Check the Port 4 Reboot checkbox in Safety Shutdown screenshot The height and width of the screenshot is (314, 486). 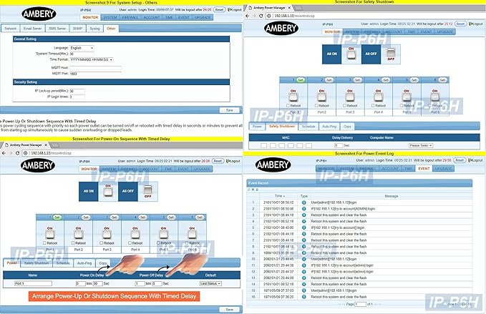click(x=373, y=106)
